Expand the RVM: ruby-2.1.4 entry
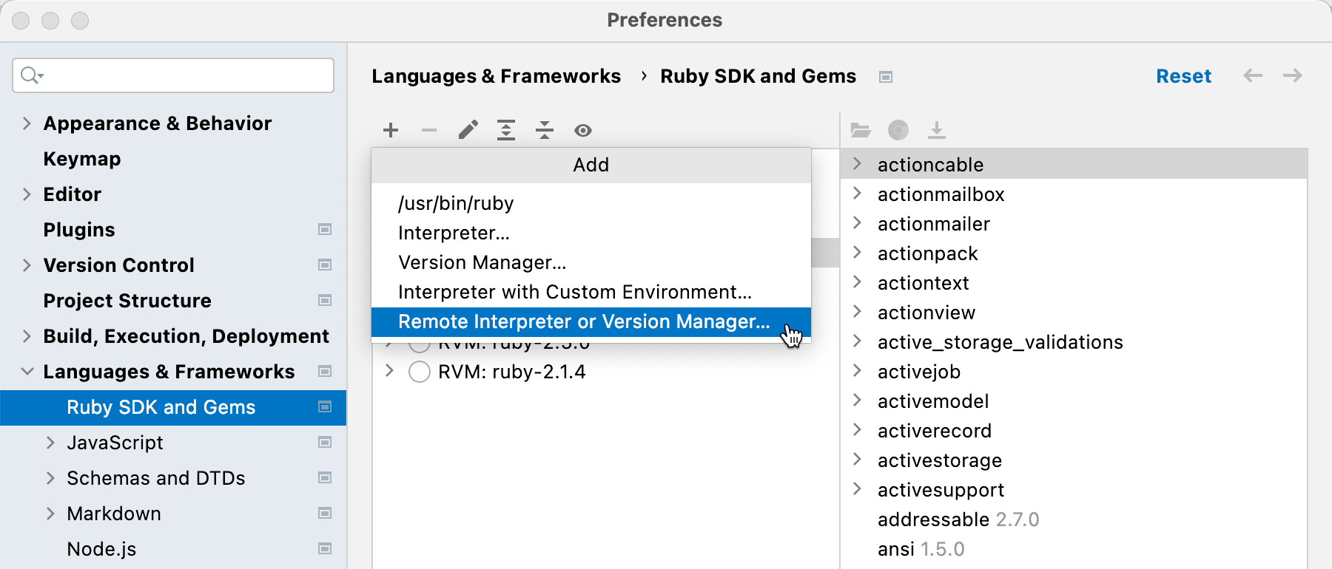The height and width of the screenshot is (569, 1332). point(389,371)
